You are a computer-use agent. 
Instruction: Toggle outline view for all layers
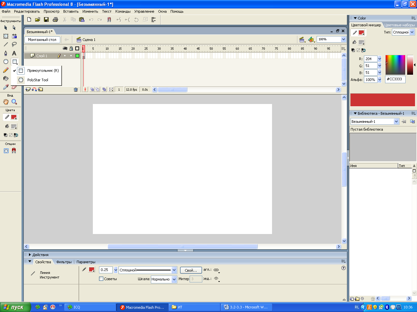[77, 48]
